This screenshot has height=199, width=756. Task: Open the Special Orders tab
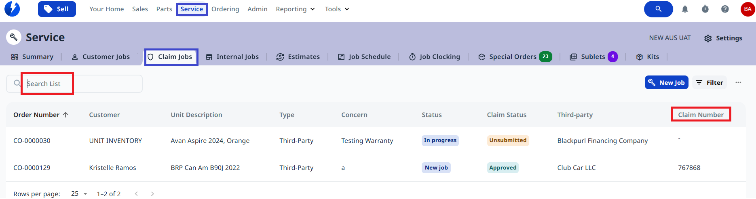(x=515, y=57)
